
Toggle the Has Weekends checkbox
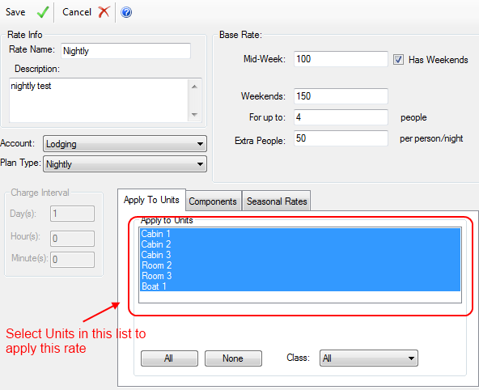point(398,59)
